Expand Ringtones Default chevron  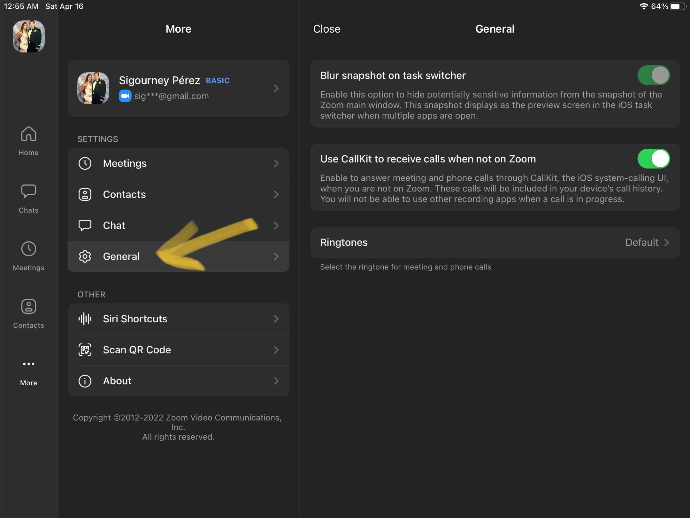667,242
